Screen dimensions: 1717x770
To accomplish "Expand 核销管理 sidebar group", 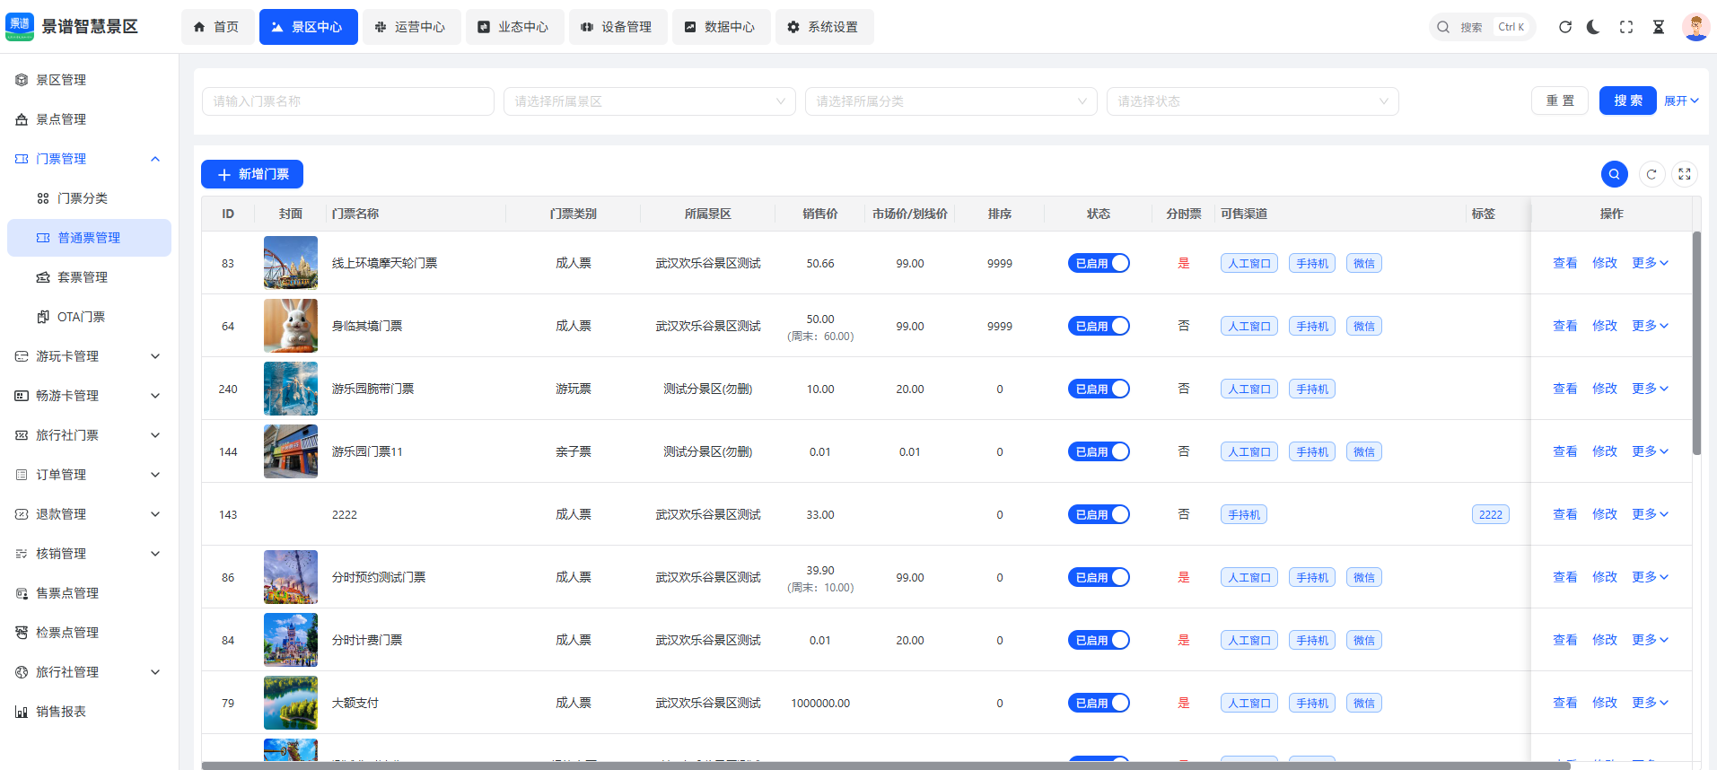I will click(89, 554).
